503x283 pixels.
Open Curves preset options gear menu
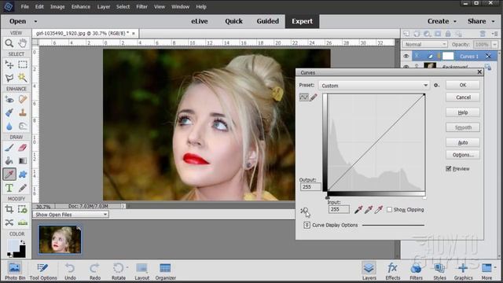[x=436, y=86]
